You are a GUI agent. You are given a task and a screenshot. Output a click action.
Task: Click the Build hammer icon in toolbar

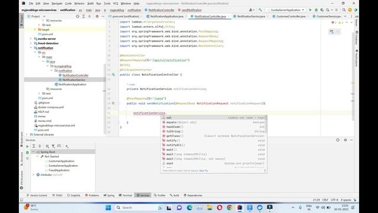(x=260, y=10)
